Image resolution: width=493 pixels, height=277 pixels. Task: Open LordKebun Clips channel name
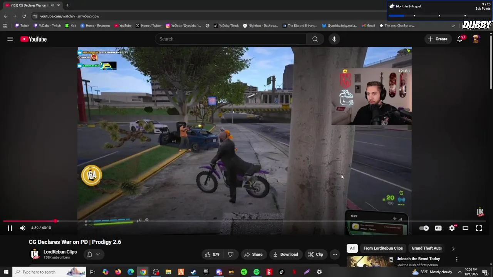coord(60,252)
